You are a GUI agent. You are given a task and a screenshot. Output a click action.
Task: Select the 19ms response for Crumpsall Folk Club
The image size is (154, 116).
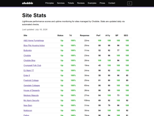coord(87,66)
